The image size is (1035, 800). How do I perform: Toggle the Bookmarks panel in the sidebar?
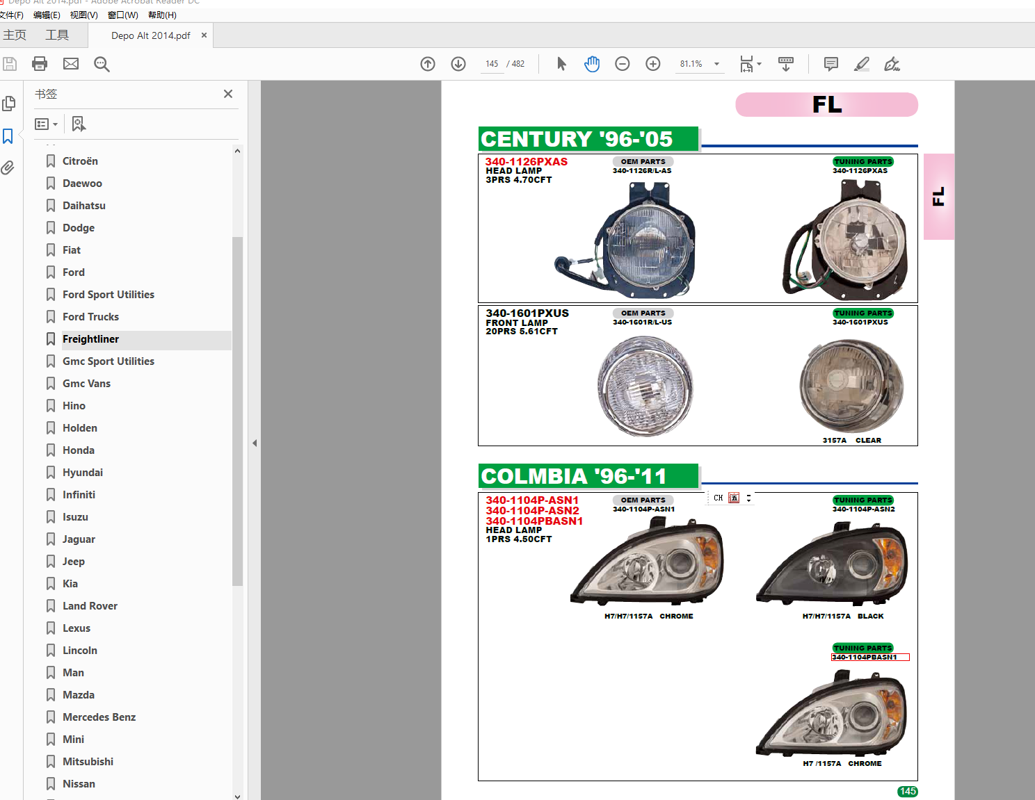click(x=8, y=136)
